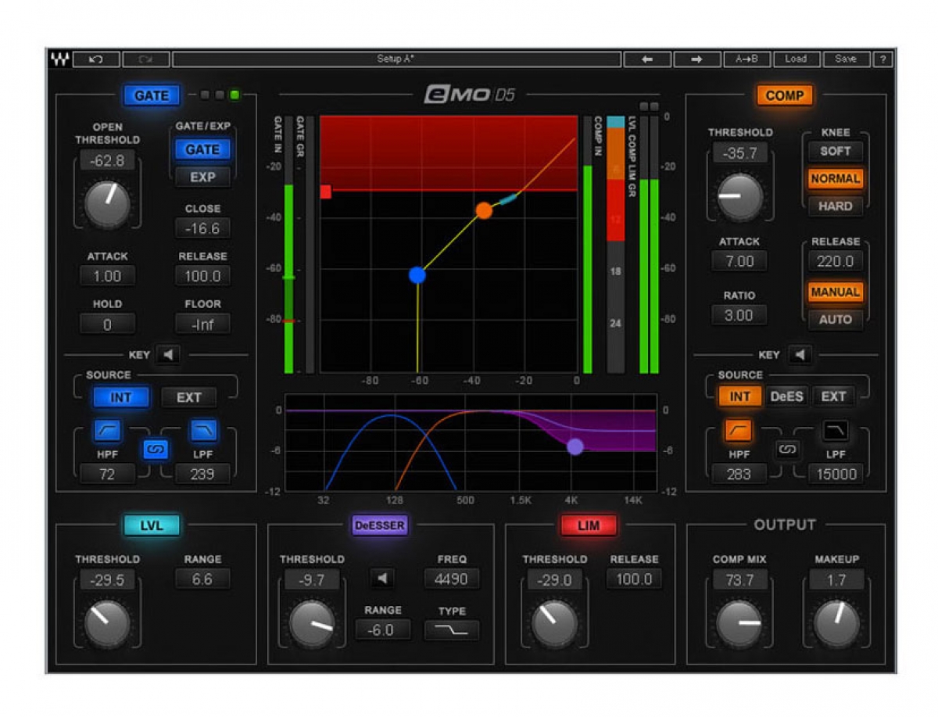938x717 pixels.
Task: Click the Comp Ratio value 3.00
Action: 739,315
